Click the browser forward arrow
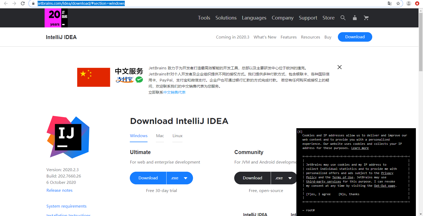This screenshot has width=423, height=216. (14, 3)
